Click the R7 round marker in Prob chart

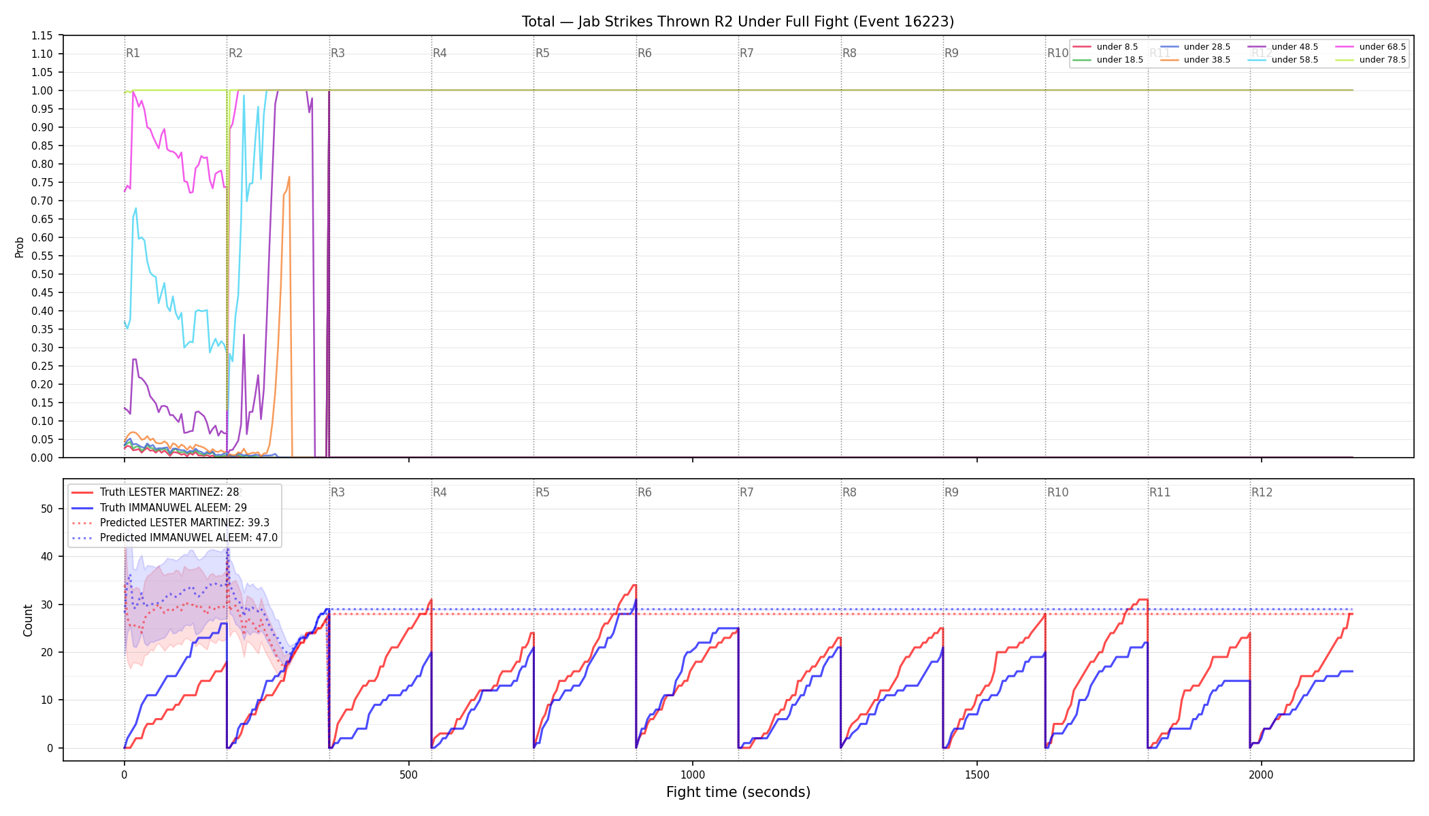coord(746,53)
